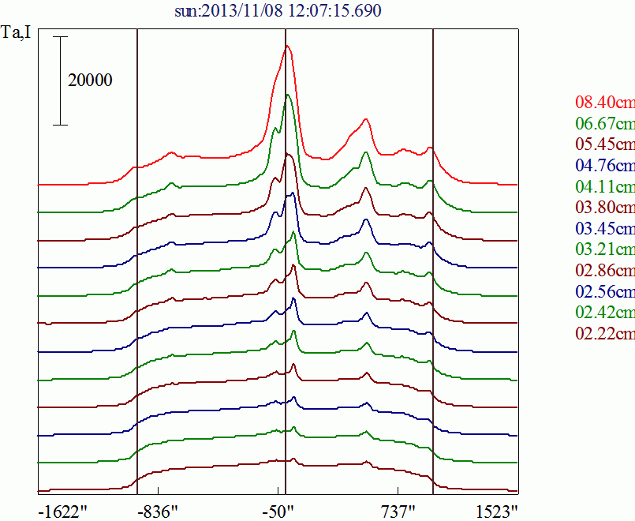Viewport: 635px width, 521px height.
Task: Click the 06.67cm wavelength legend label
Action: click(605, 123)
